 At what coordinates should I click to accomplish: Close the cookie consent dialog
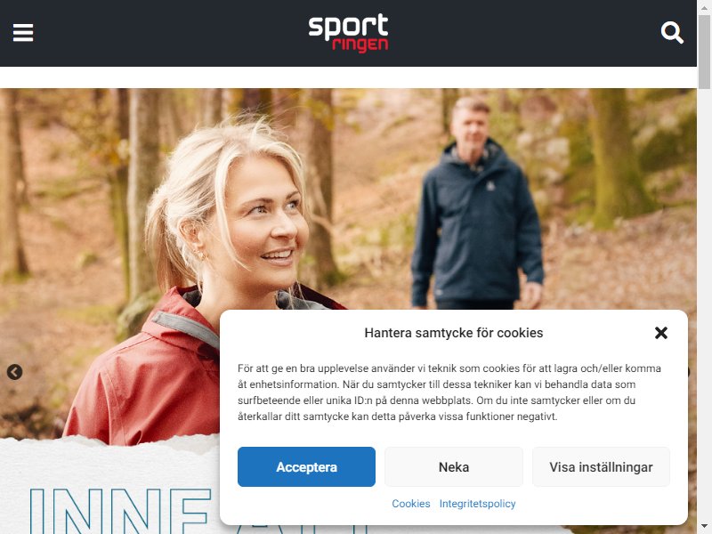pos(661,333)
